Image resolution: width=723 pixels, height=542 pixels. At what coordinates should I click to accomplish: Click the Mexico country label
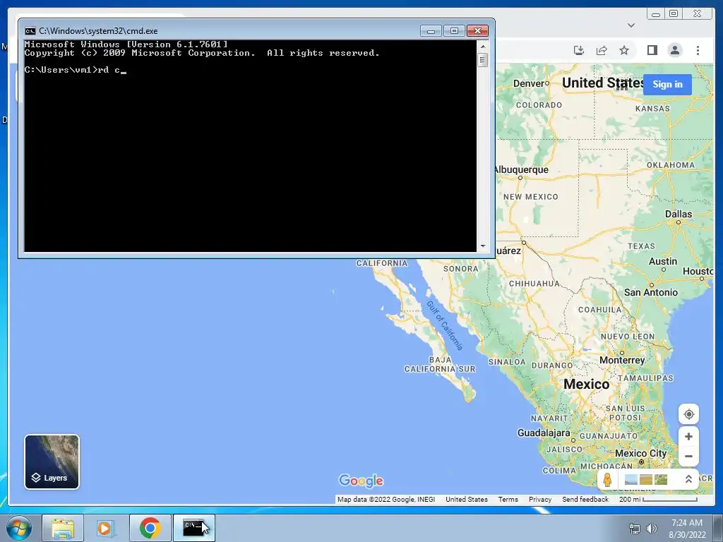coord(586,384)
